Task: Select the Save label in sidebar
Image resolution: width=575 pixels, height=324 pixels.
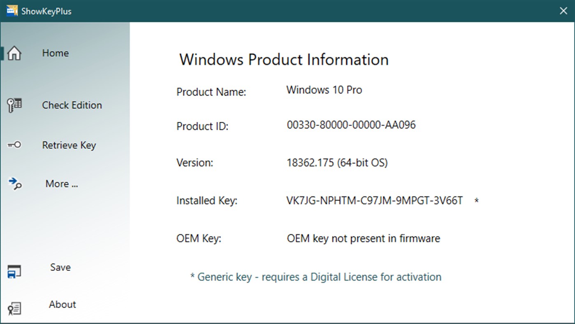Action: (x=60, y=268)
